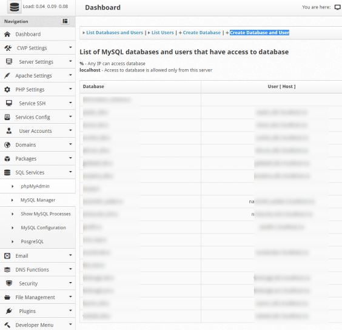Click the Security shield icon
The width and height of the screenshot is (342, 330).
pyautogui.click(x=9, y=283)
